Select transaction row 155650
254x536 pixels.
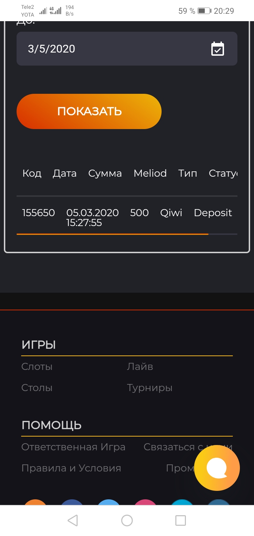click(38, 213)
